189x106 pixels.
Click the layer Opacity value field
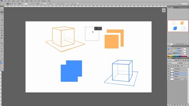coord(185,63)
